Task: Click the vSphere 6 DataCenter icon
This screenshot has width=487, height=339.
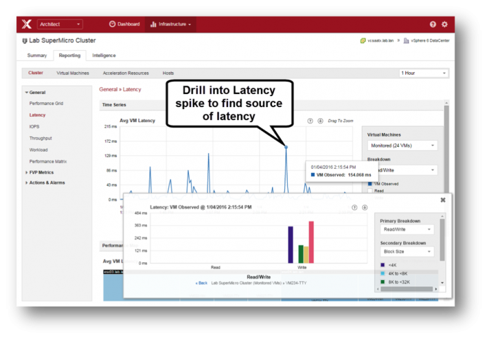Action: [406, 41]
